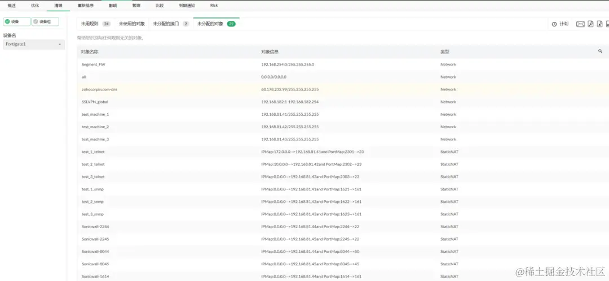The height and width of the screenshot is (281, 609).
Task: Click the test_1_telnet object name
Action: (x=93, y=152)
